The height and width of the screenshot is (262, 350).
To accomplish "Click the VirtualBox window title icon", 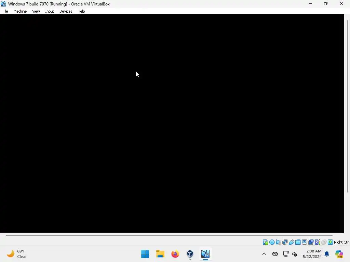I will [x=3, y=4].
